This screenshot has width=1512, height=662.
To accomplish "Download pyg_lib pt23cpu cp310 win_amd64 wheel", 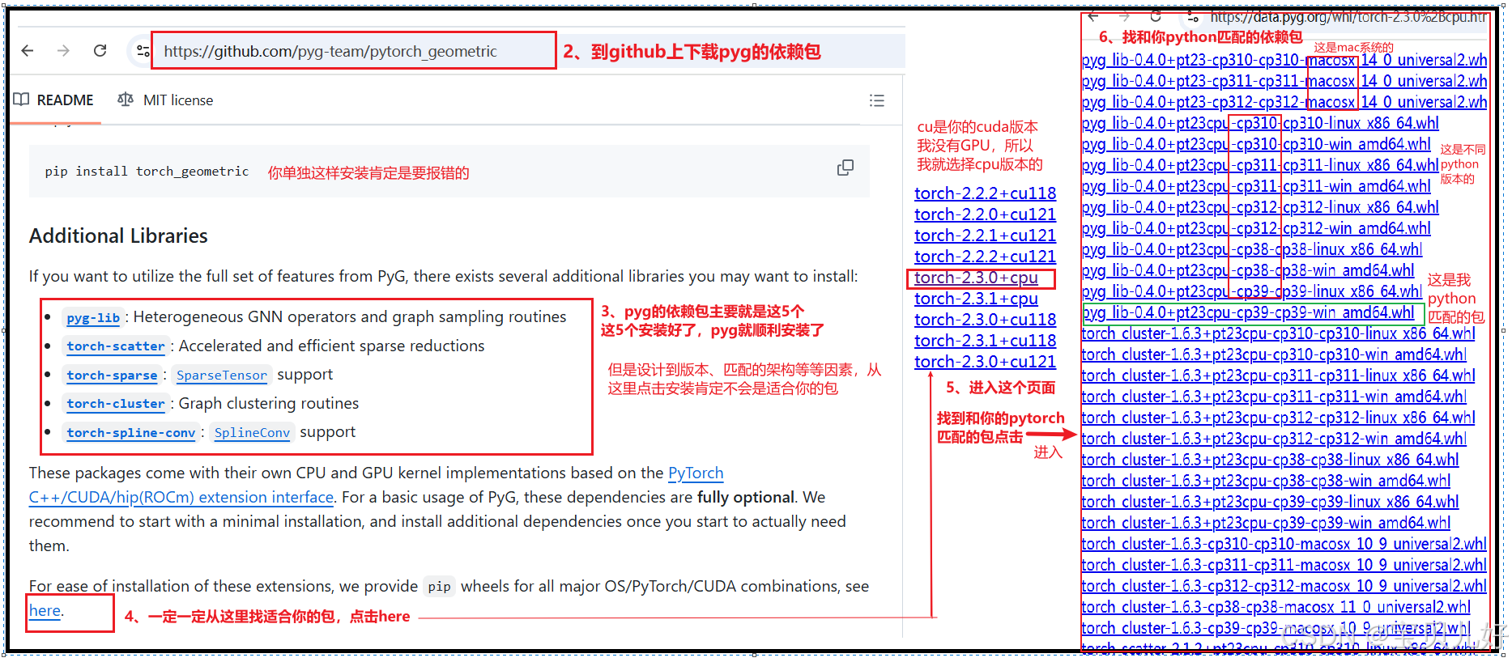I will (x=1256, y=144).
